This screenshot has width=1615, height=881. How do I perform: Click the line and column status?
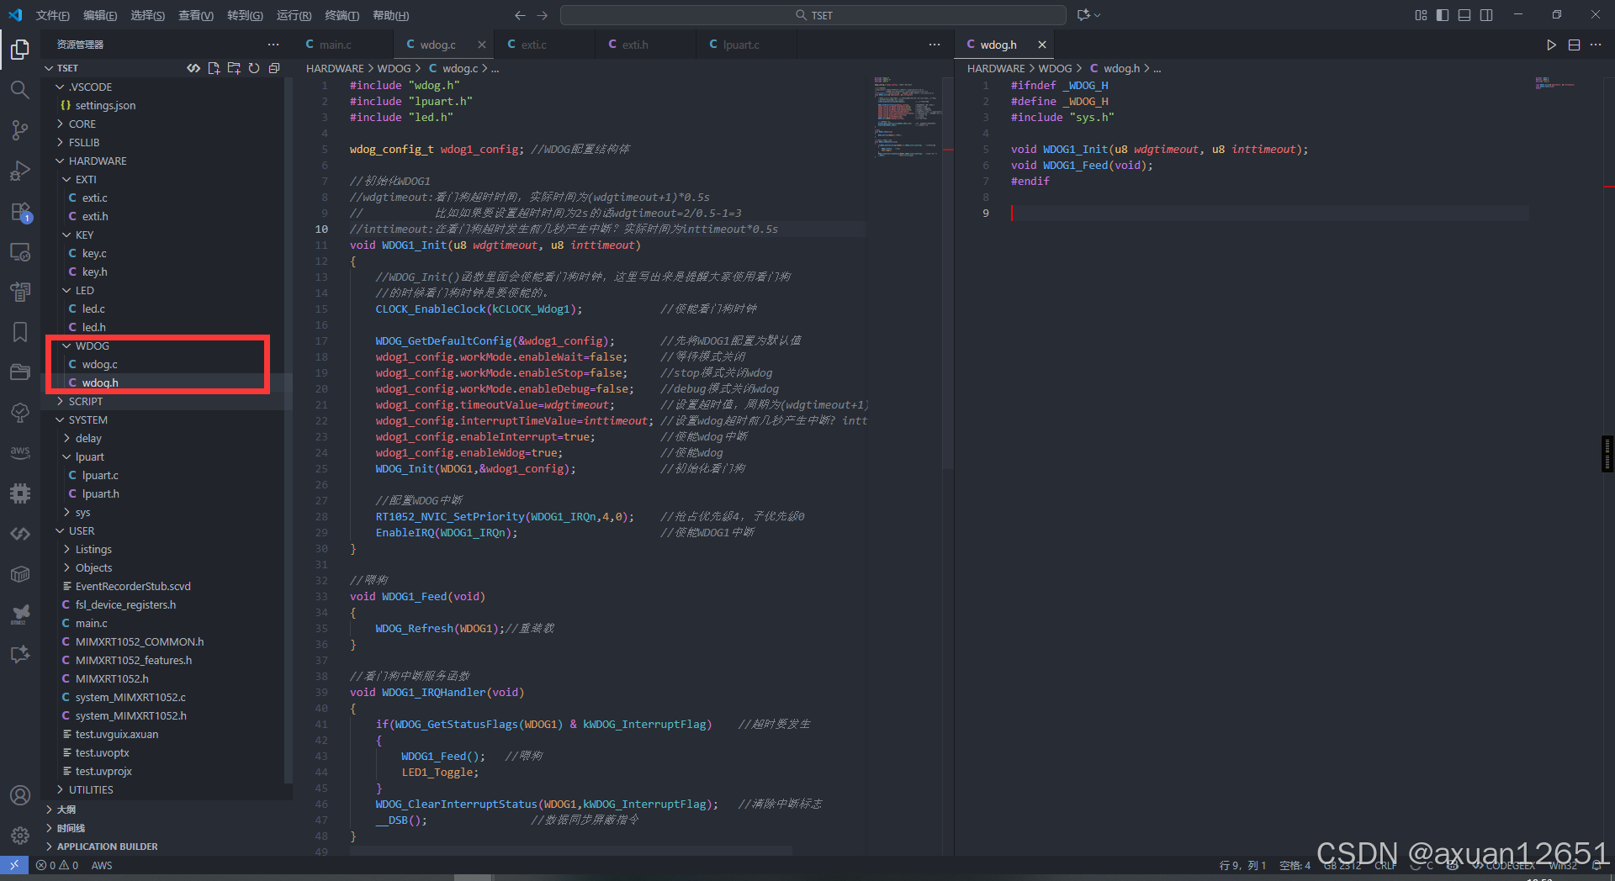1242,865
